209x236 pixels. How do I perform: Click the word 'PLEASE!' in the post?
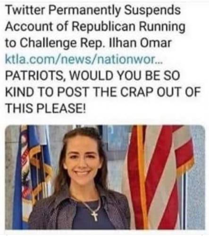click(61, 109)
